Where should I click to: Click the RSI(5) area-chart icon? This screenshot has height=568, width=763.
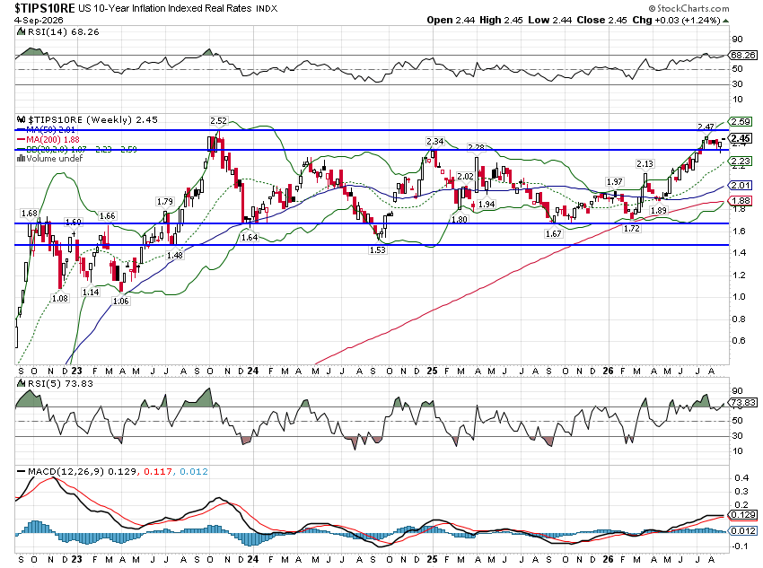(x=21, y=384)
